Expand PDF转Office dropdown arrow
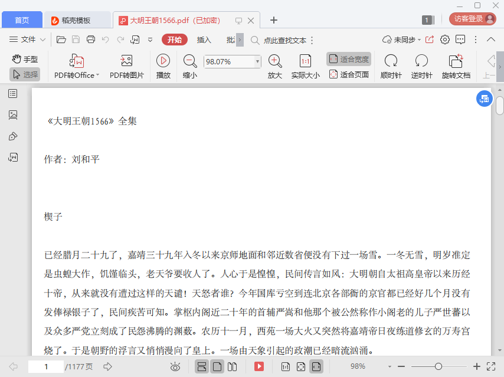This screenshot has width=504, height=377. pos(98,75)
